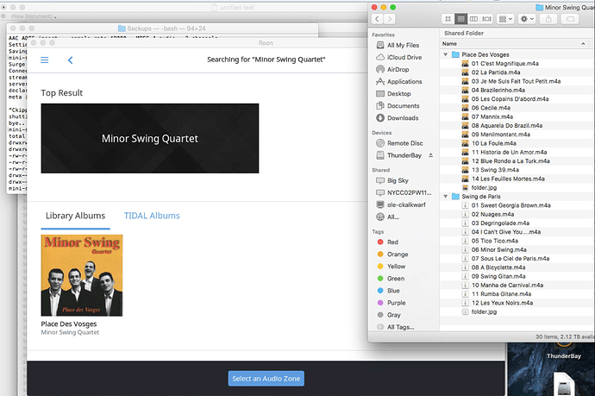Switch to the Library Albums tab
Screen dimensions: 595x396
point(76,216)
